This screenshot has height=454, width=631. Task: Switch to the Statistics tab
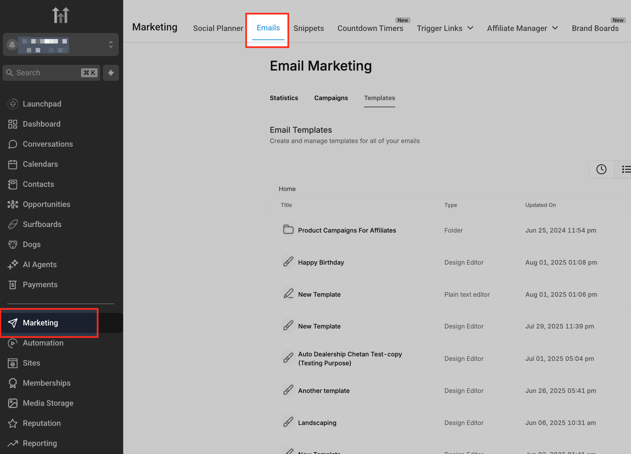(284, 98)
